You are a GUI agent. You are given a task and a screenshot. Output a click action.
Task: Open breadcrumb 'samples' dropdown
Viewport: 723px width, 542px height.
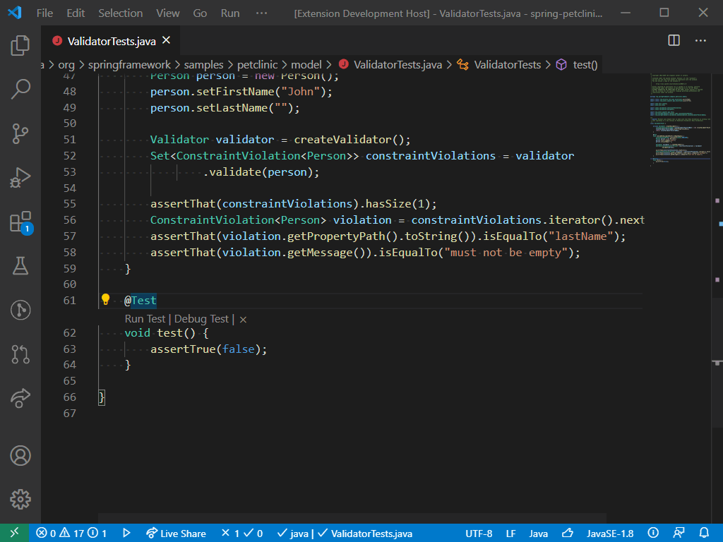pyautogui.click(x=203, y=64)
